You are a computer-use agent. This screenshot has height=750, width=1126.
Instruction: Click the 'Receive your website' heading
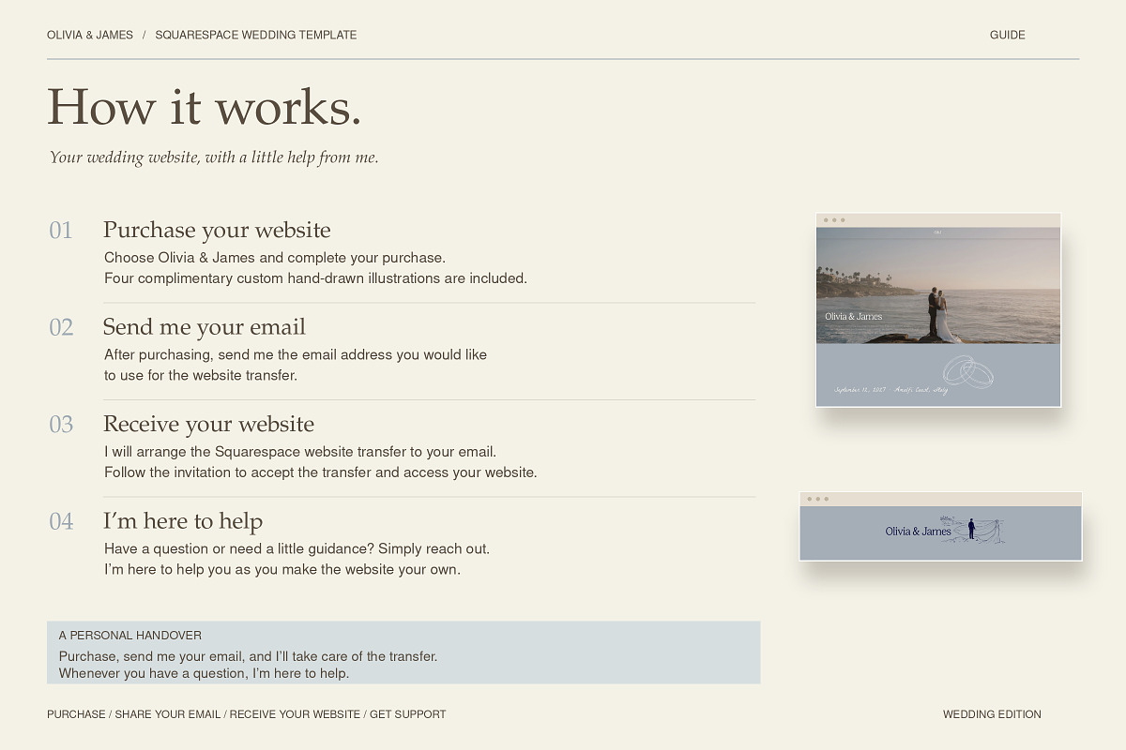tap(208, 424)
